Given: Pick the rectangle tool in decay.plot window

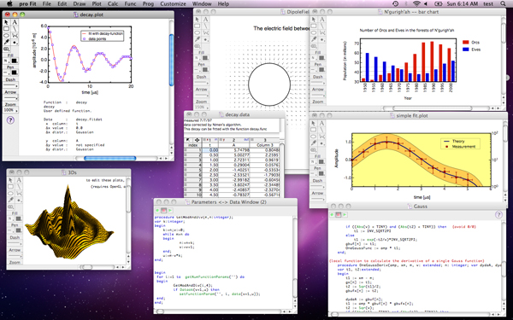Looking at the screenshot, I should point(6,29).
